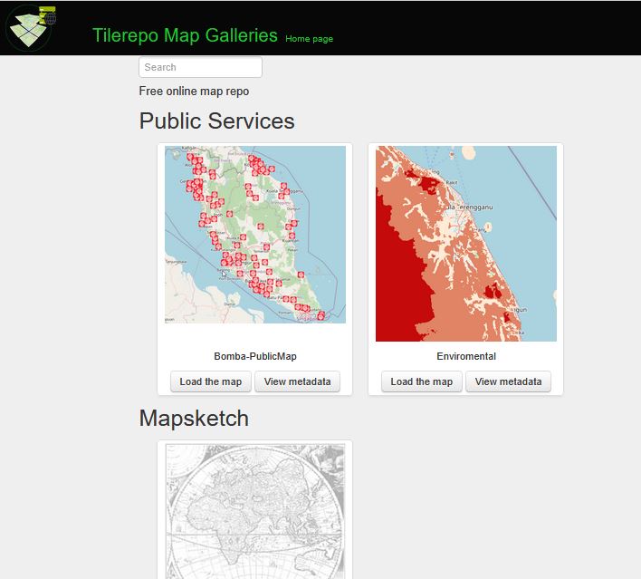This screenshot has height=579, width=641.
Task: Open the Enviromental map thumbnail
Action: click(465, 244)
